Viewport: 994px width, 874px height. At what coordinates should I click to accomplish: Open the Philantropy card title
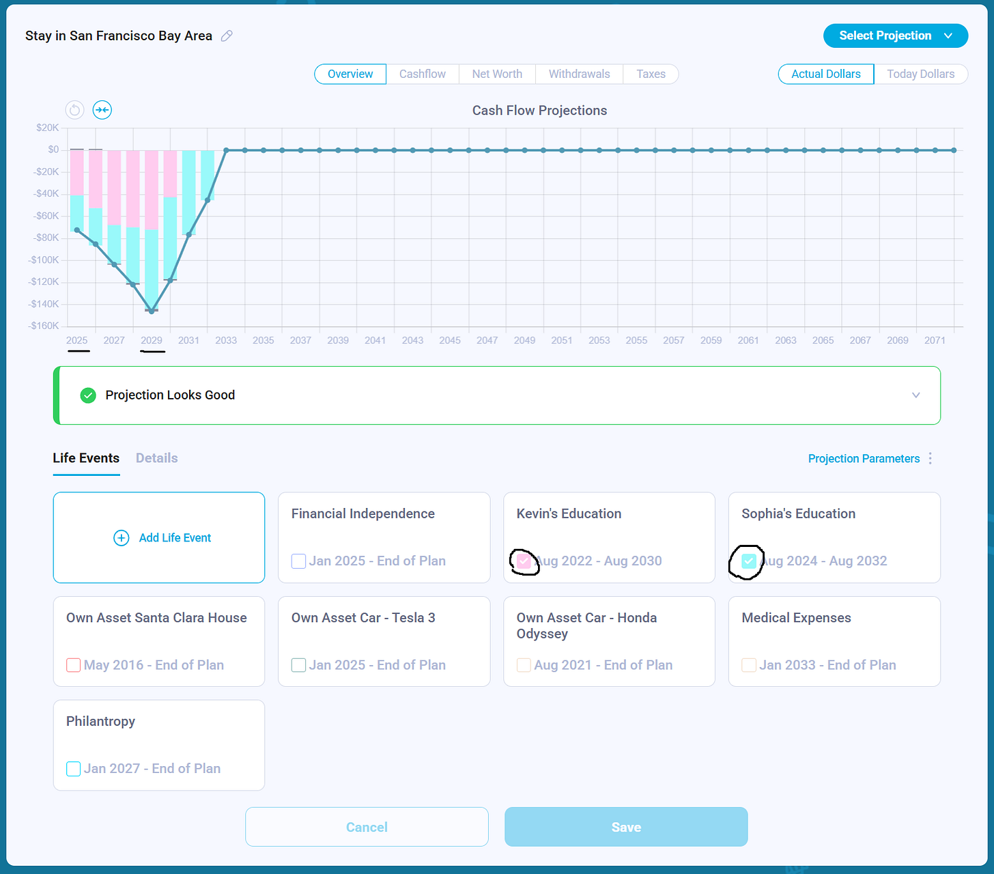point(100,722)
